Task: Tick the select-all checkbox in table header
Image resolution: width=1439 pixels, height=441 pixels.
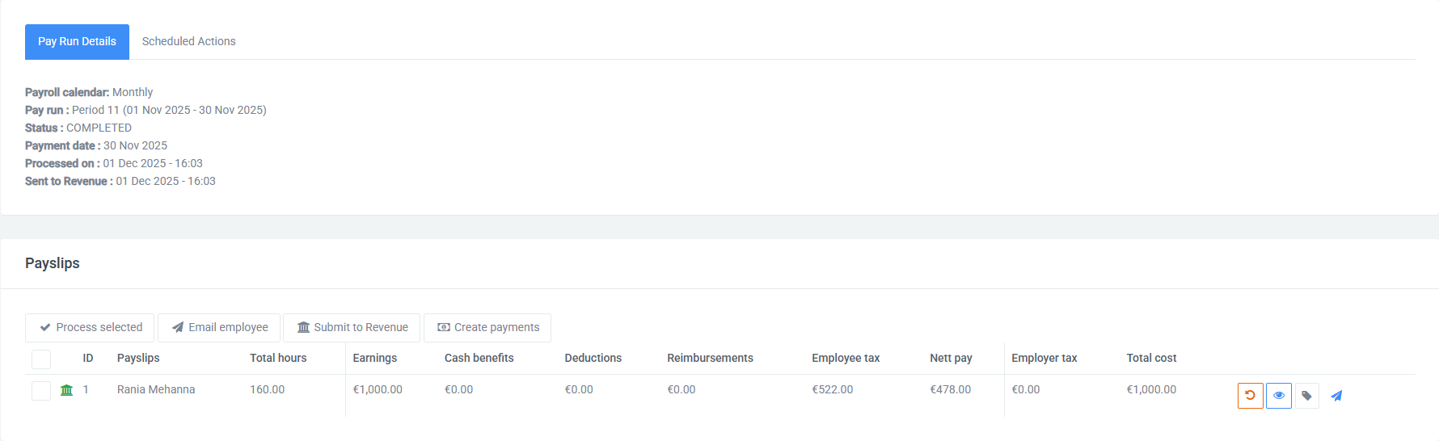Action: click(41, 359)
